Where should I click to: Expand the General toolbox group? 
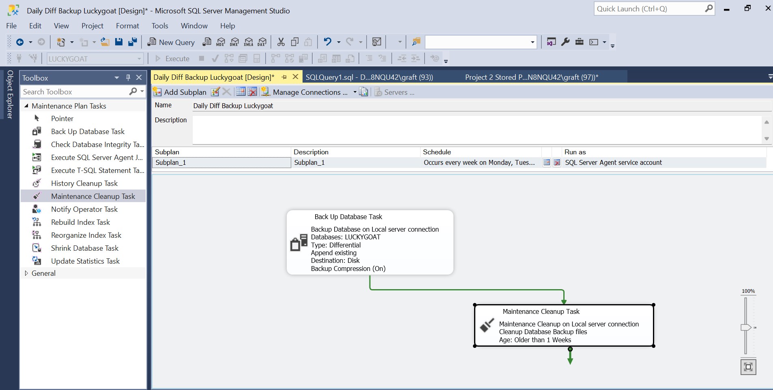pyautogui.click(x=26, y=273)
